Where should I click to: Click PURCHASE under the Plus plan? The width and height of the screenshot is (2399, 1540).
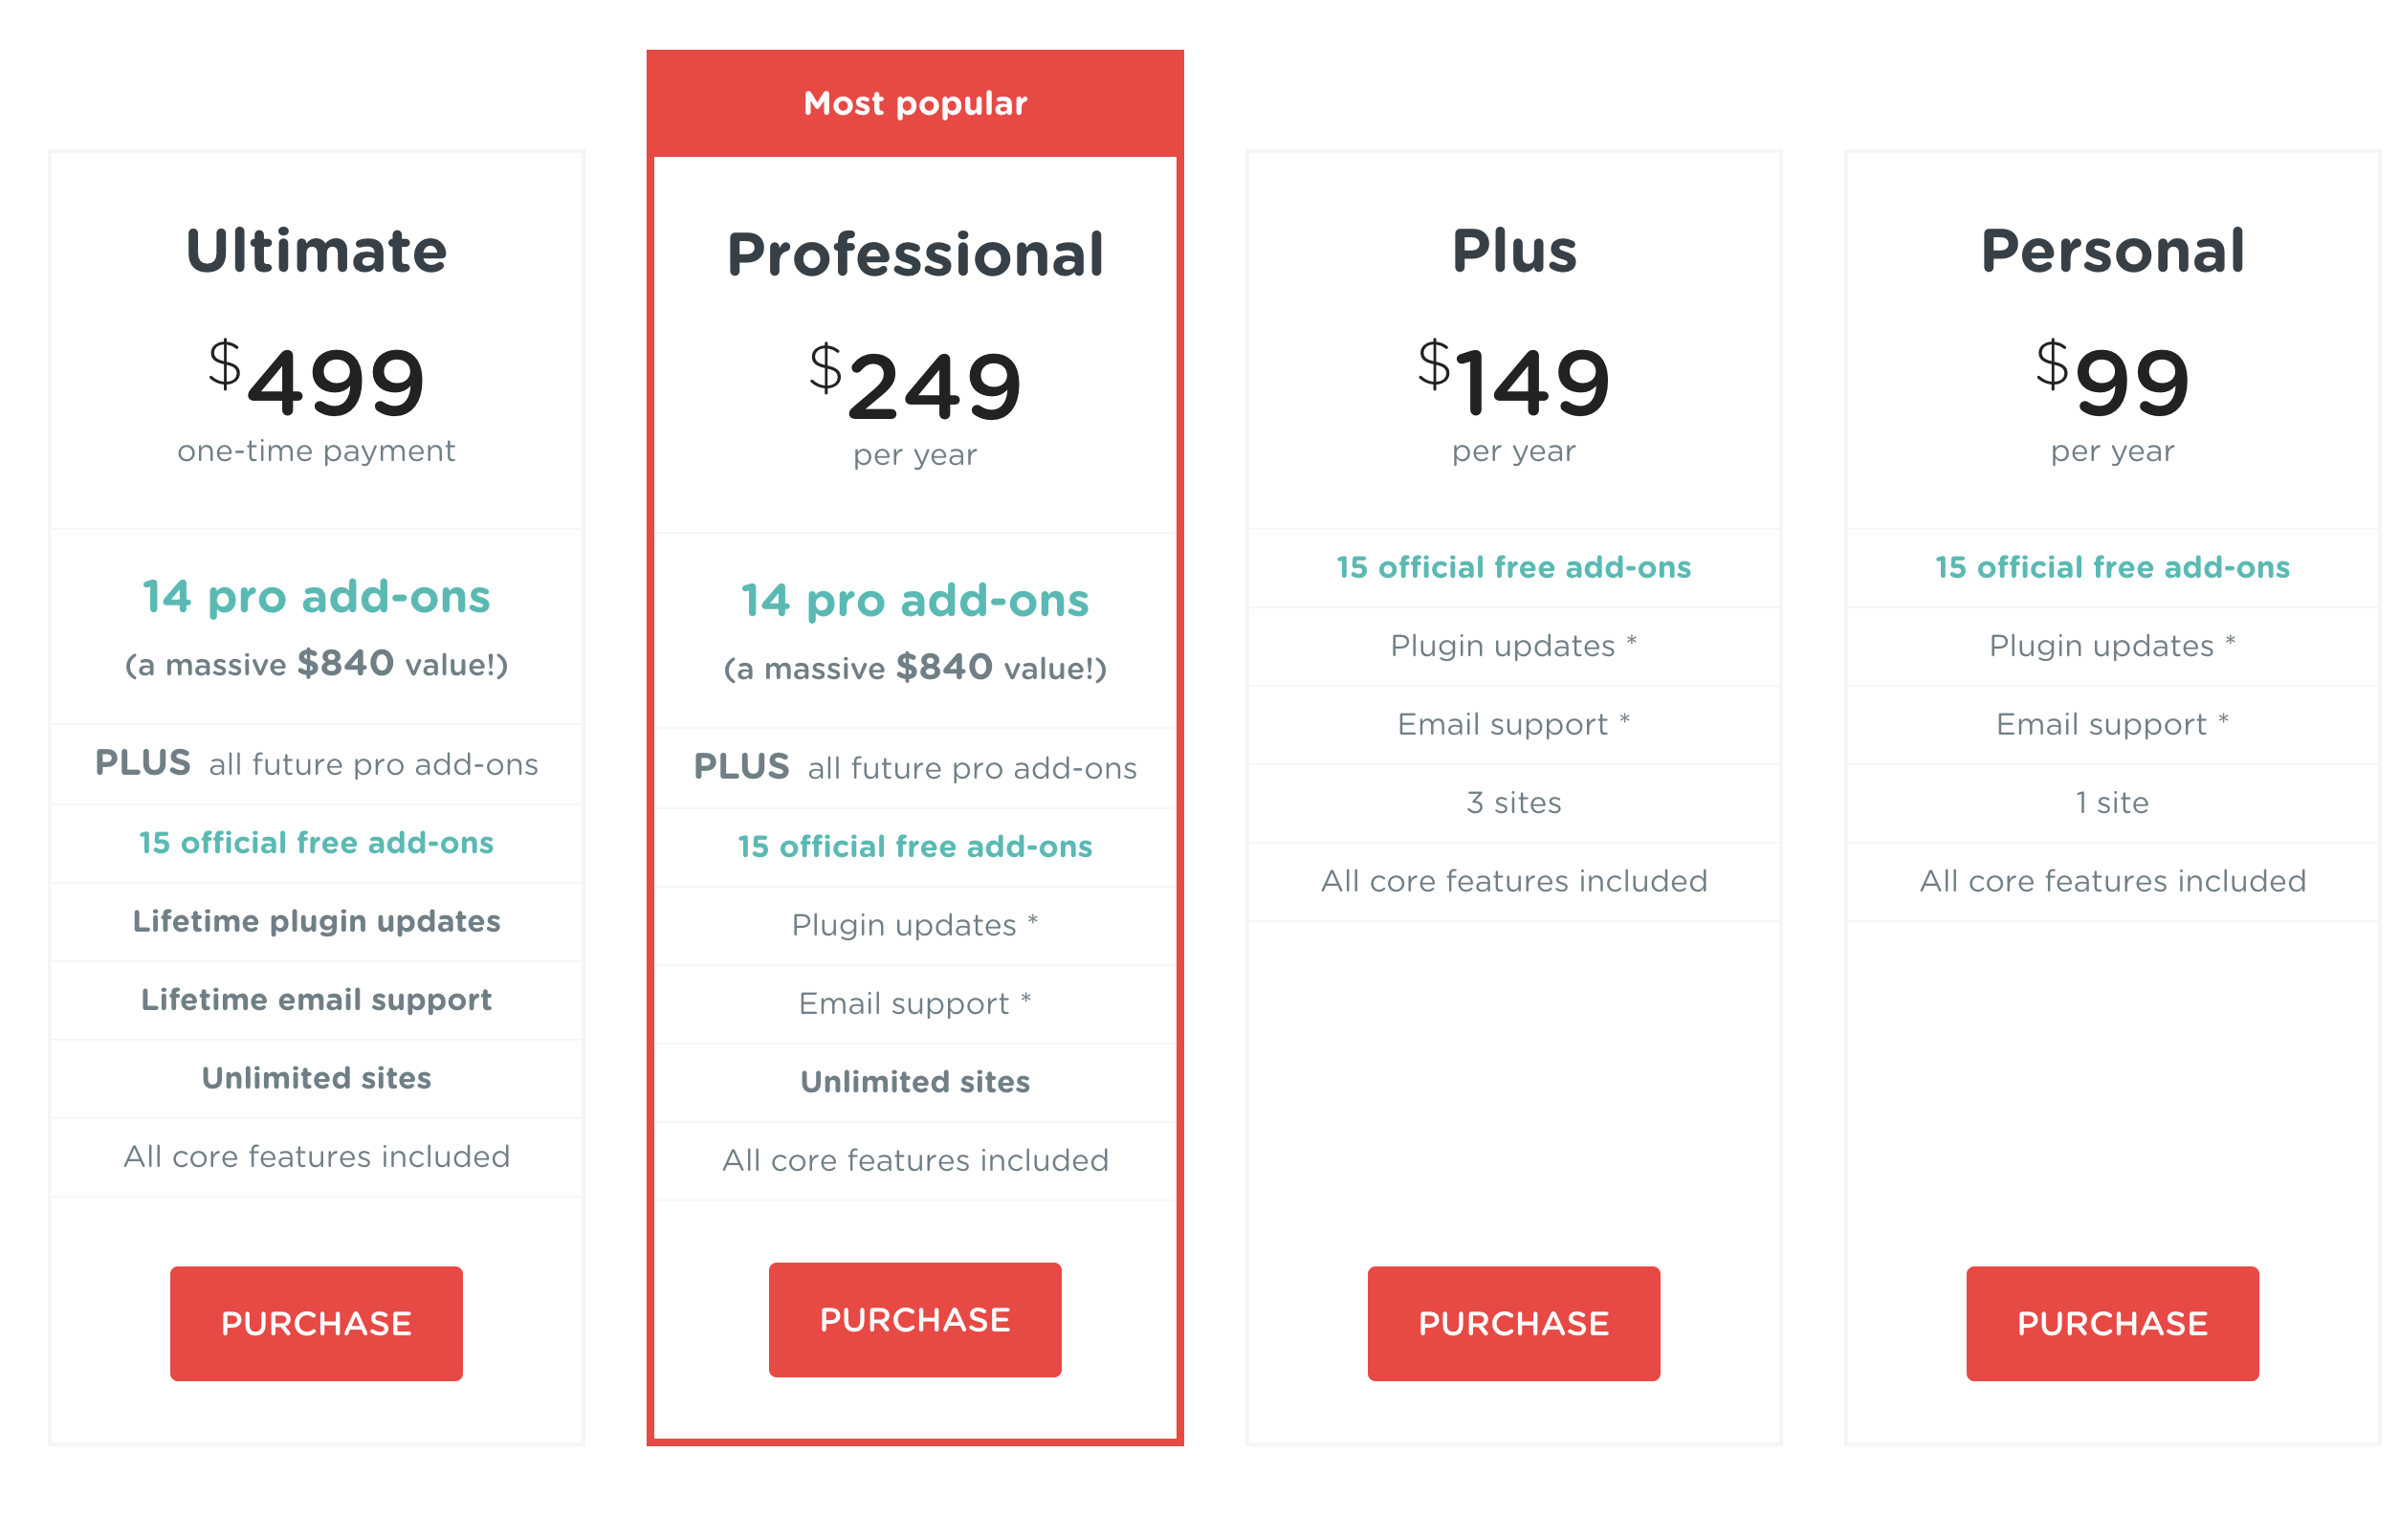pos(1514,1323)
